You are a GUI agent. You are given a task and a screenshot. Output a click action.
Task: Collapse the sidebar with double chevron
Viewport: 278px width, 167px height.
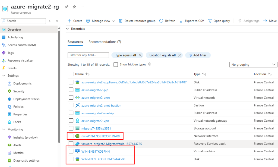pos(57,21)
